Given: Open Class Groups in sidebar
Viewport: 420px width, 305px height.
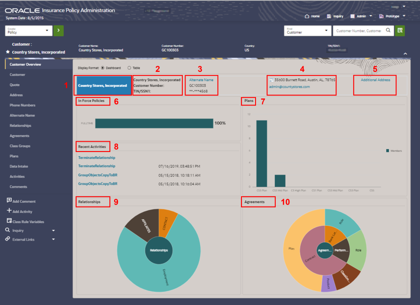Looking at the screenshot, I should click(20, 146).
